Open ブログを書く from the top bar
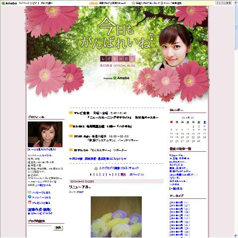The image size is (238, 238). click(47, 3)
